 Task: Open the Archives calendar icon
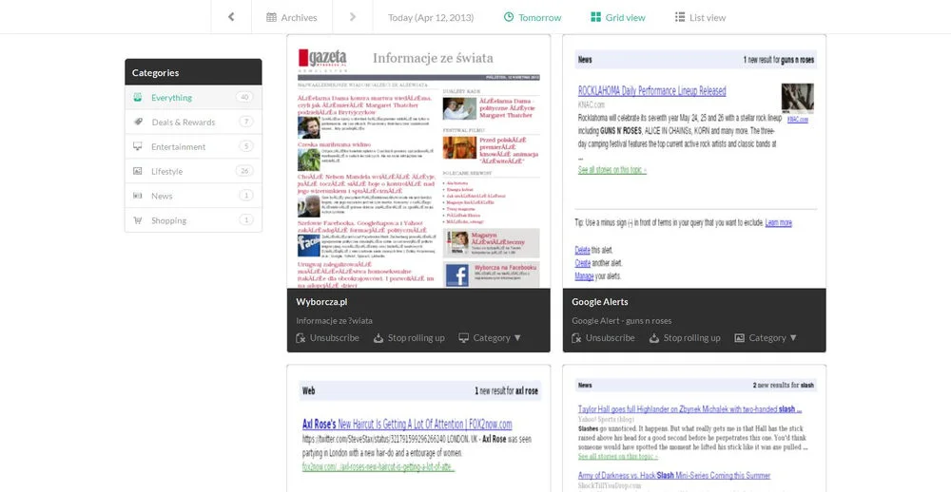[271, 17]
